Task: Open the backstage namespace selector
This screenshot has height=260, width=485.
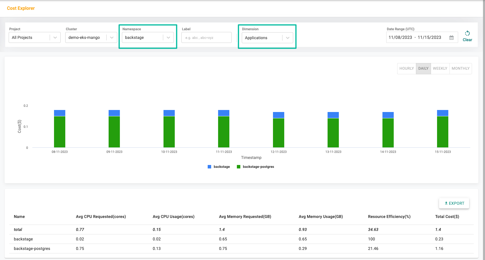Action: pos(148,37)
